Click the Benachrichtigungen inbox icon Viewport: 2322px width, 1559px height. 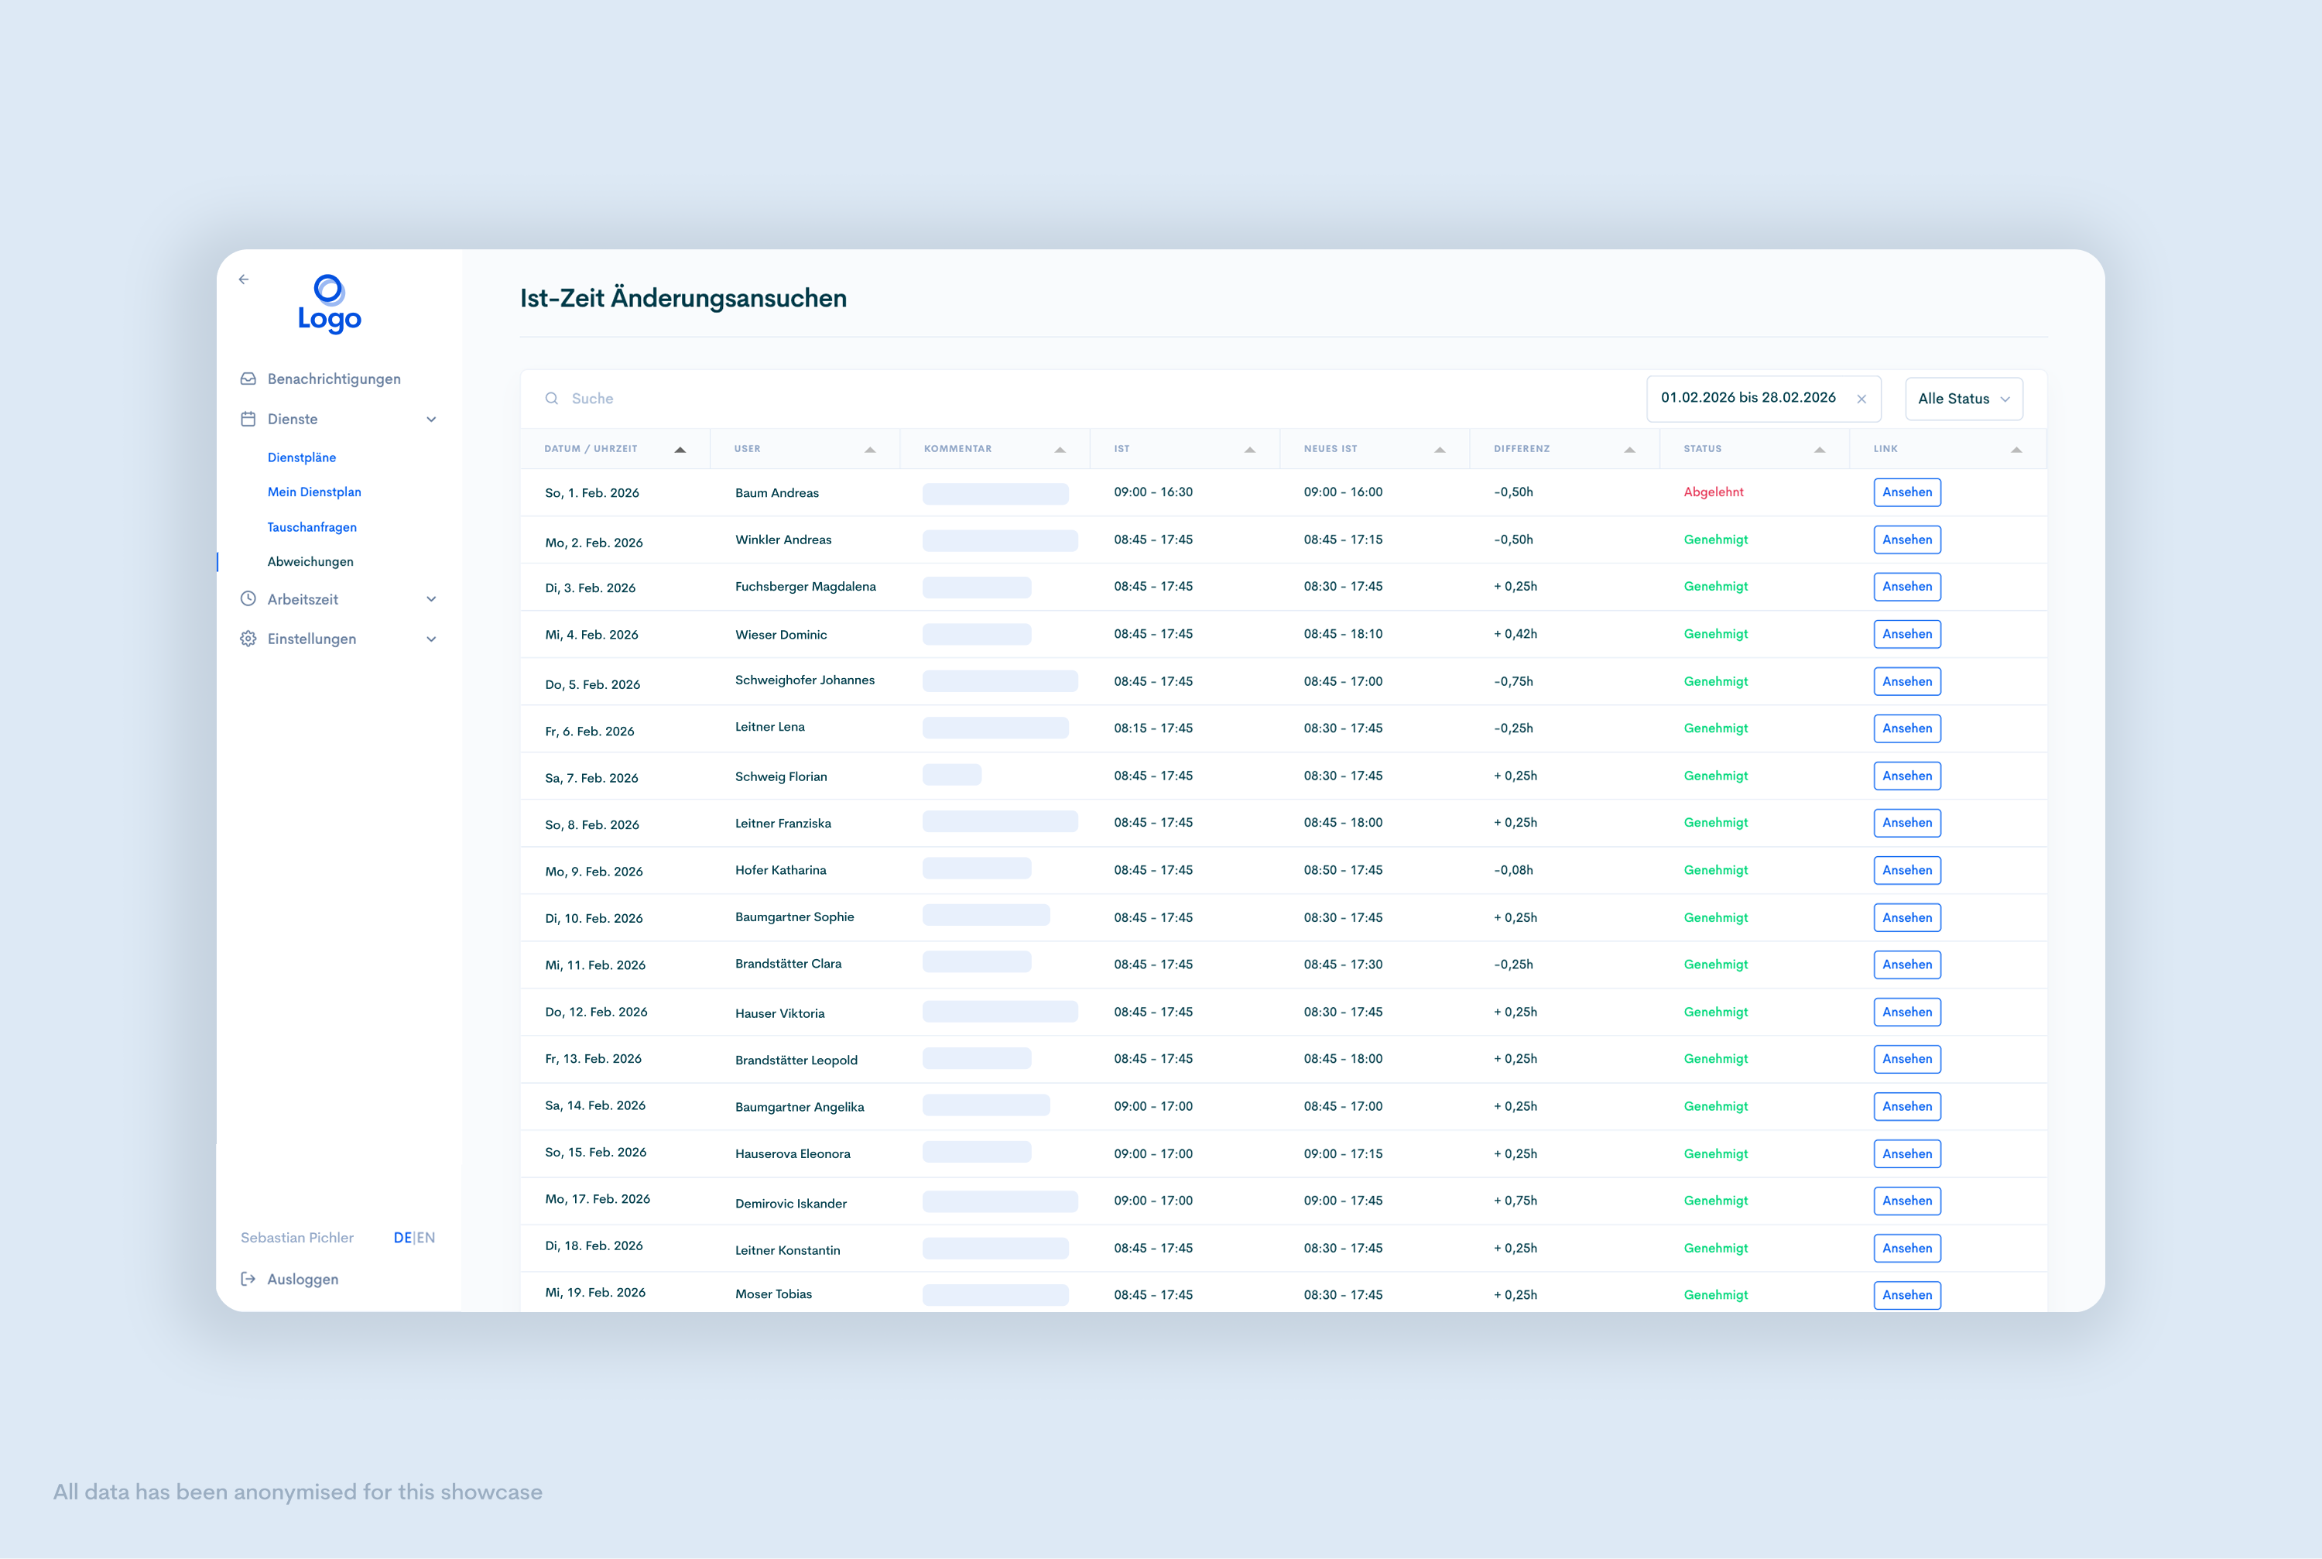click(248, 379)
